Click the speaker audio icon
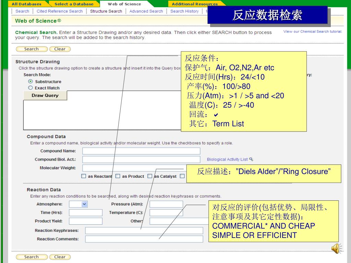Viewport: 351px width, 263px height. pyautogui.click(x=337, y=249)
